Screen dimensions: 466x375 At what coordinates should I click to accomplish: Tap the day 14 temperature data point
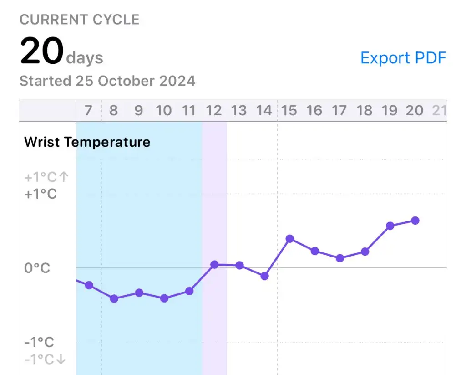(265, 276)
